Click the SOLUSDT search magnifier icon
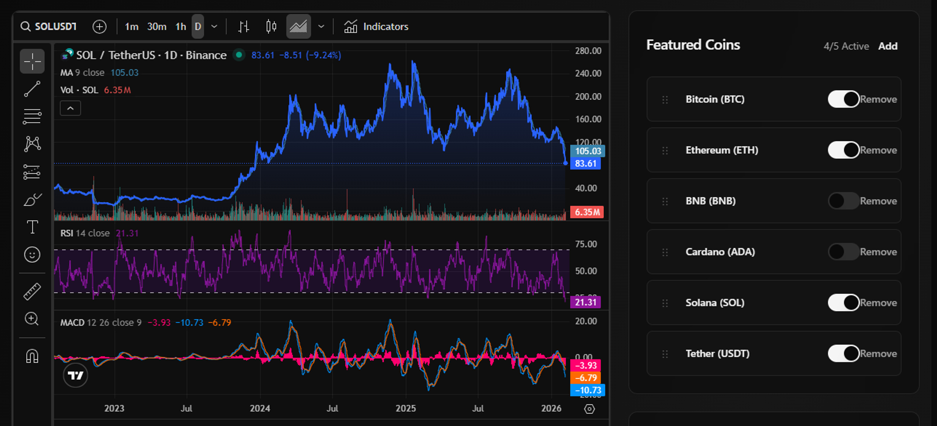Image resolution: width=937 pixels, height=426 pixels. pyautogui.click(x=25, y=27)
